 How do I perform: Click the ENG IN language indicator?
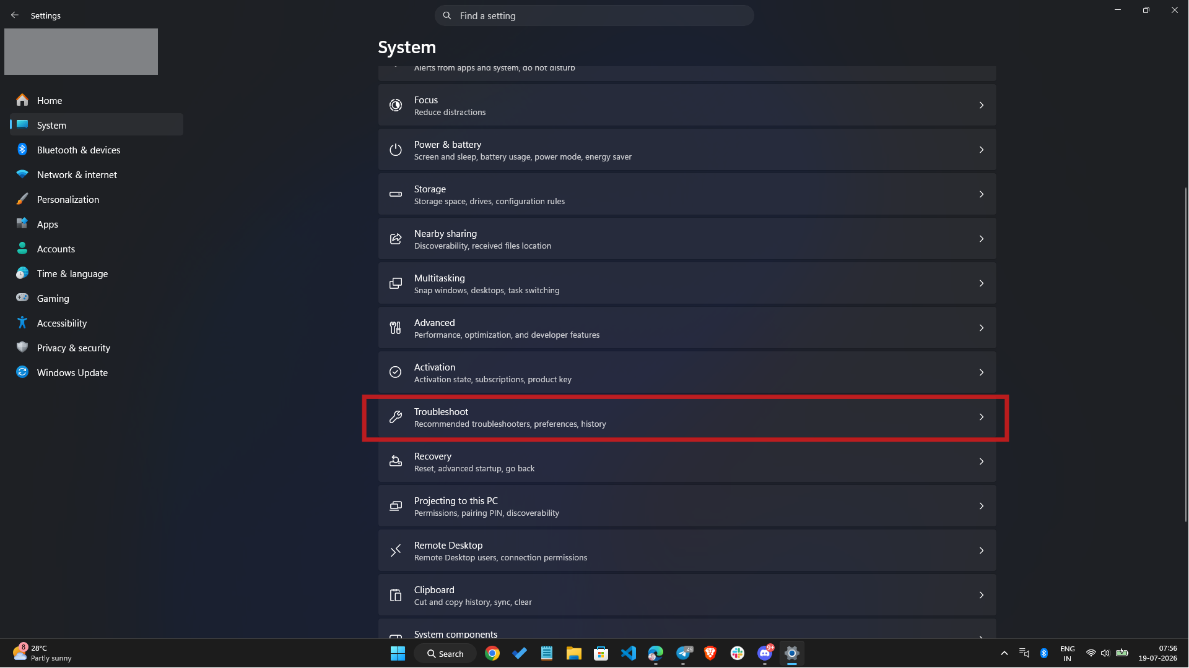pos(1067,653)
